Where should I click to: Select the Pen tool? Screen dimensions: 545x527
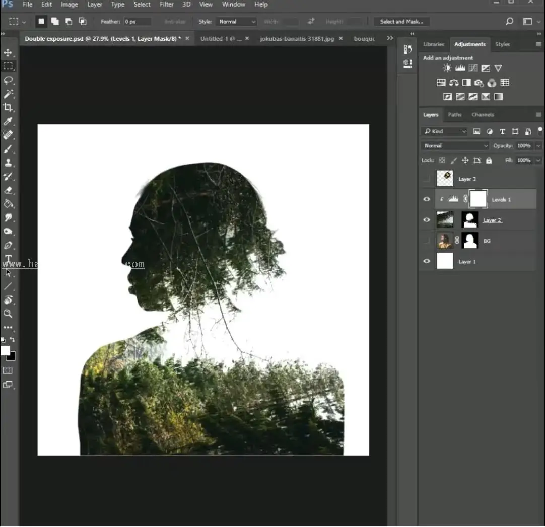pyautogui.click(x=8, y=245)
